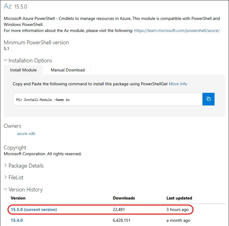Click the Az module title
Screen dimensions: 229x226
[x=8, y=6]
